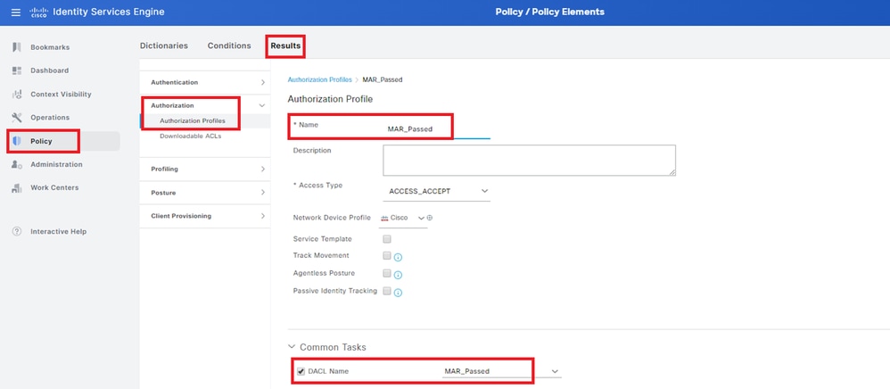
Task: Click the Name input field
Action: coord(436,128)
